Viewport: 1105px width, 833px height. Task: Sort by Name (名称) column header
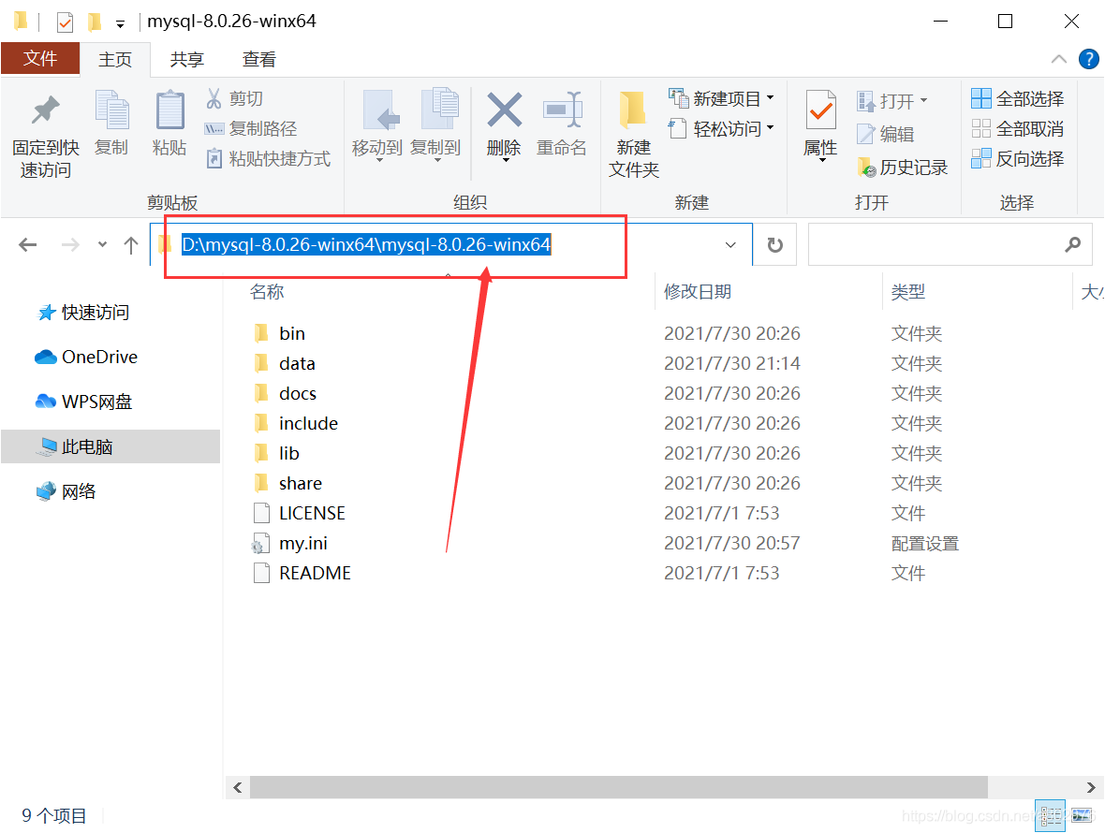point(266,291)
